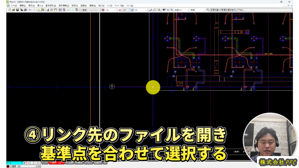299x168 pixels.
Task: Open the 空調 menu
Action: click(x=83, y=6)
